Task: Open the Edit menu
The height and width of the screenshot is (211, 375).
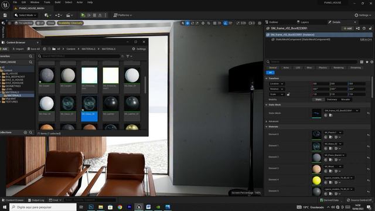Action: click(23, 2)
